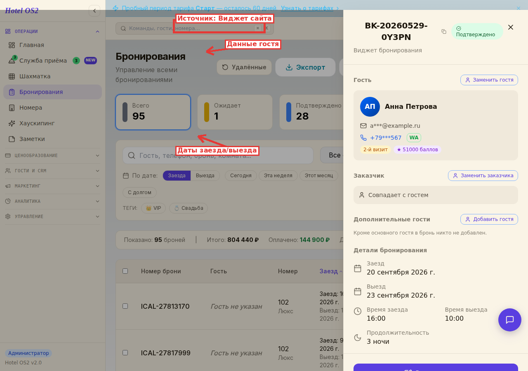The width and height of the screenshot is (528, 371).
Task: Apply the Этот месяц filter
Action: (319, 176)
